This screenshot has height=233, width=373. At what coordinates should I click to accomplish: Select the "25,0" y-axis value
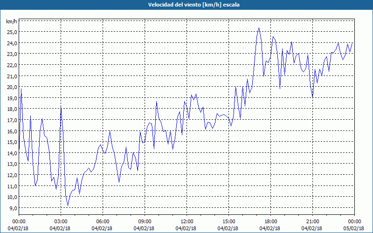click(12, 32)
